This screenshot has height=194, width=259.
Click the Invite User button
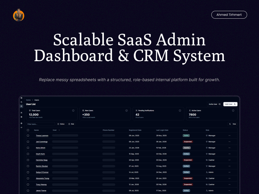(214, 104)
